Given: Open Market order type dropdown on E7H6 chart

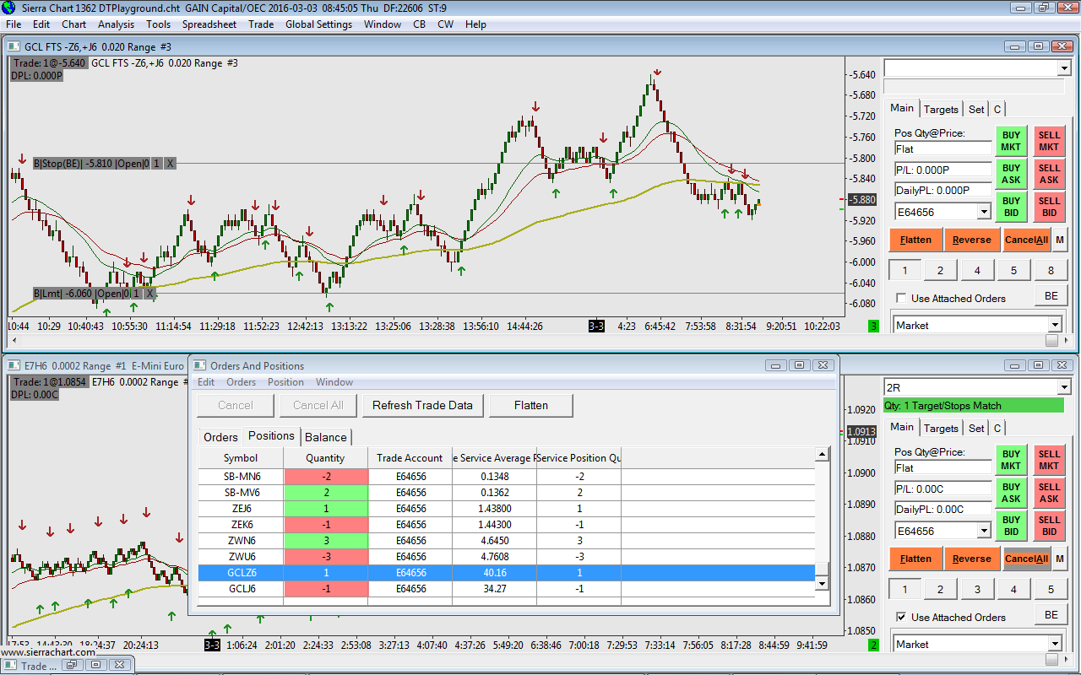Looking at the screenshot, I should click(x=1054, y=645).
